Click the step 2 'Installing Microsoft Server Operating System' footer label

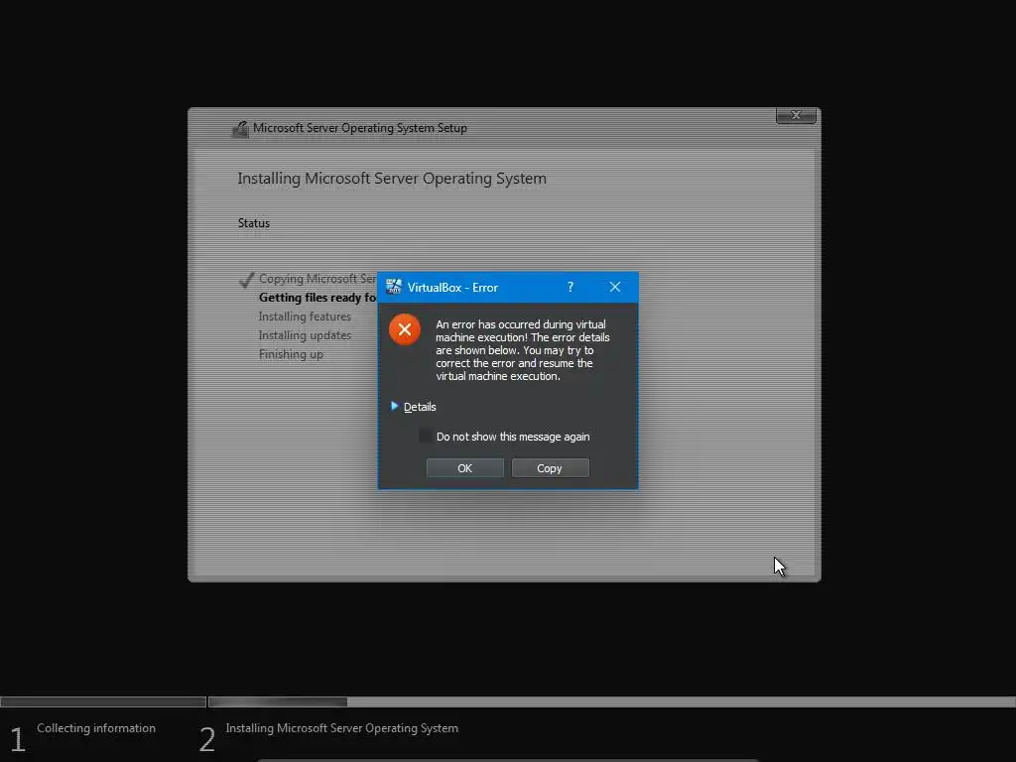[341, 728]
